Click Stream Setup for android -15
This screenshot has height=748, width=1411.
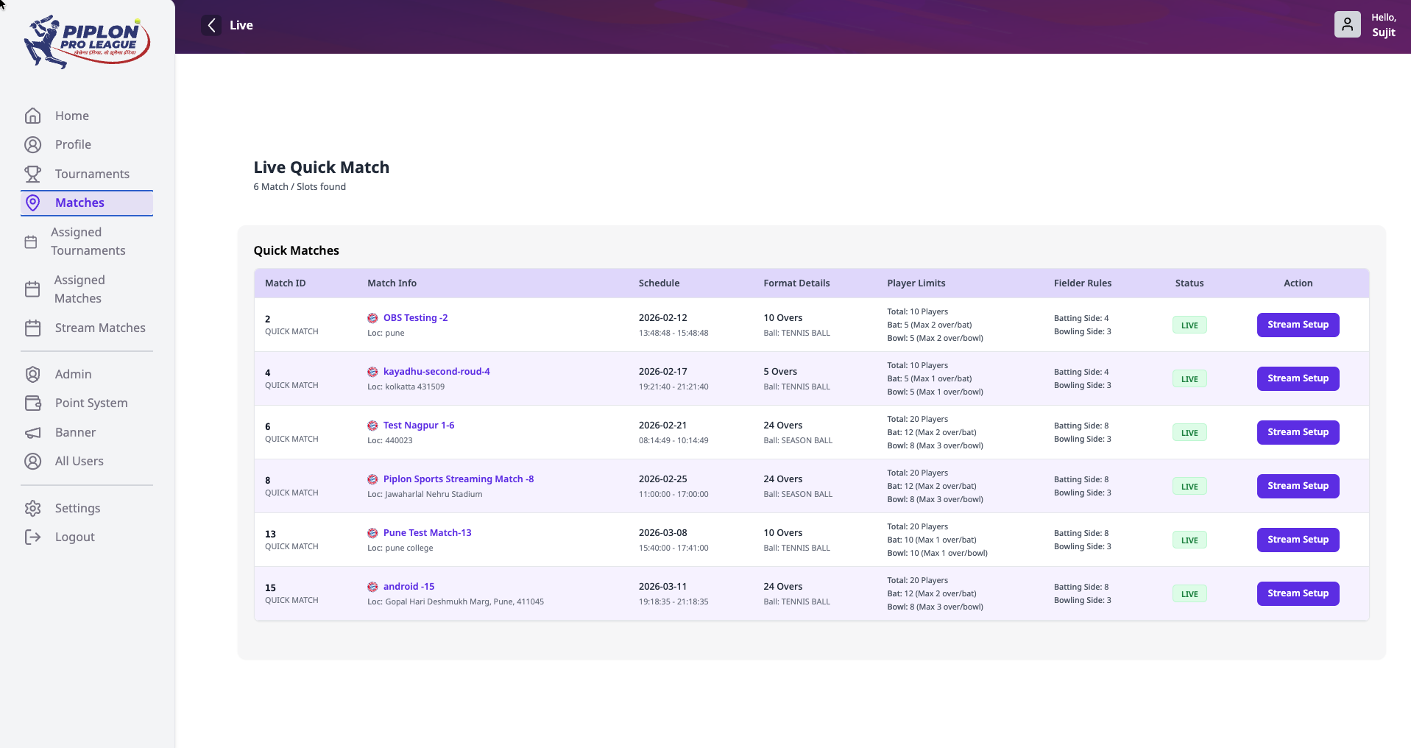coord(1298,593)
